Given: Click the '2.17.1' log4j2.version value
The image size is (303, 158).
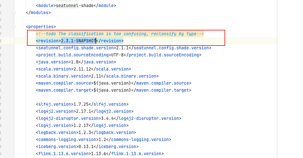Looking at the screenshot, I should point(84,112).
